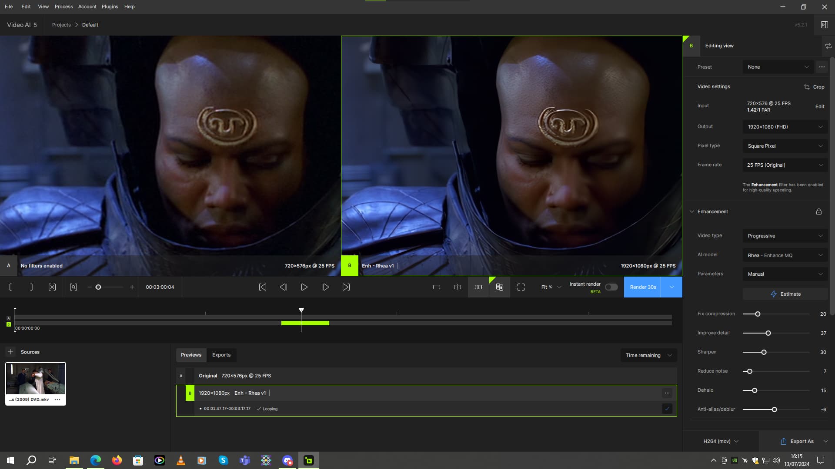Select the split view icon
The height and width of the screenshot is (469, 835).
[x=458, y=287]
